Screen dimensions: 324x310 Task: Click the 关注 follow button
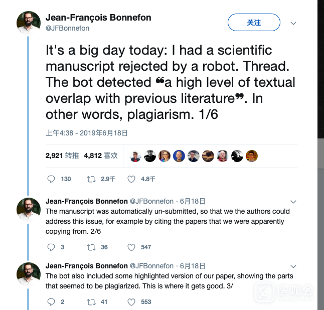254,23
